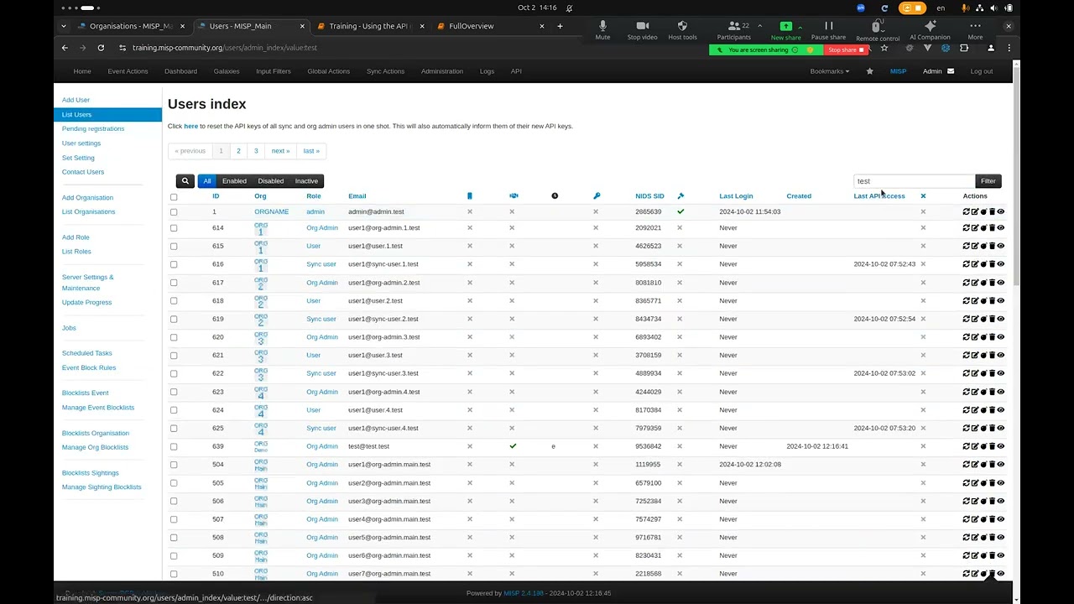Click Pause share in Zoom toolbar
This screenshot has width=1074, height=604.
pos(828,30)
